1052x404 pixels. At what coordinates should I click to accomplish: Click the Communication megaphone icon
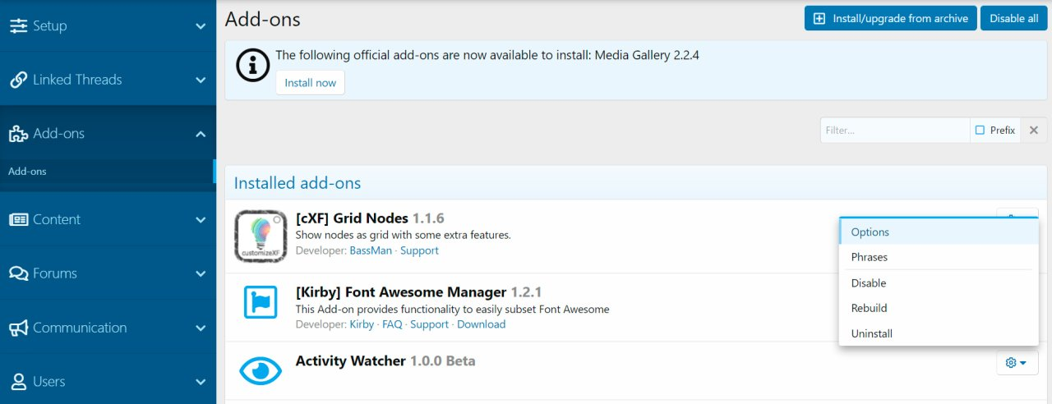18,328
